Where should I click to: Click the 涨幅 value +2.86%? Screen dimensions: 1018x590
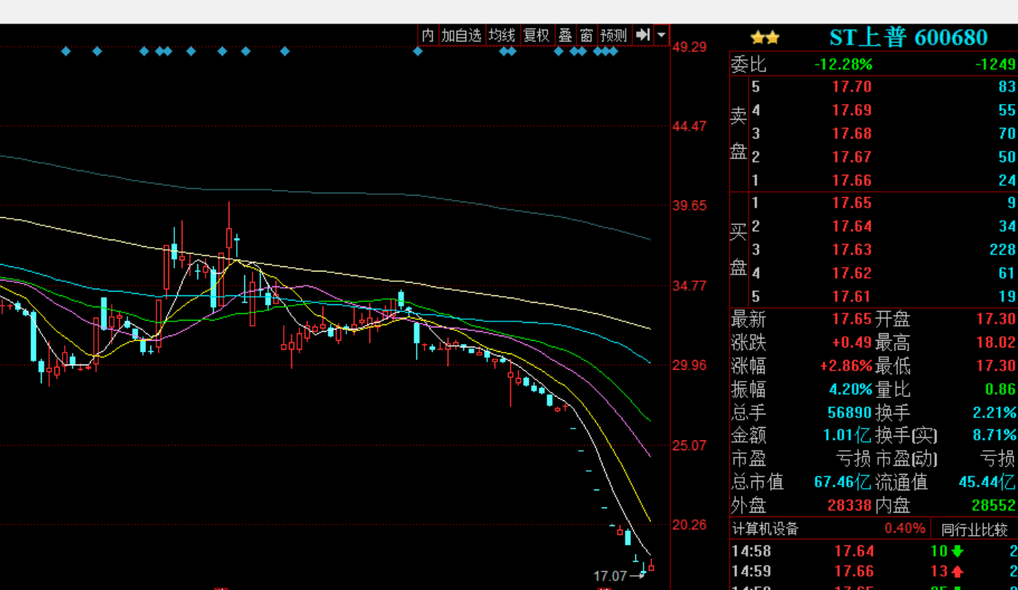click(845, 366)
